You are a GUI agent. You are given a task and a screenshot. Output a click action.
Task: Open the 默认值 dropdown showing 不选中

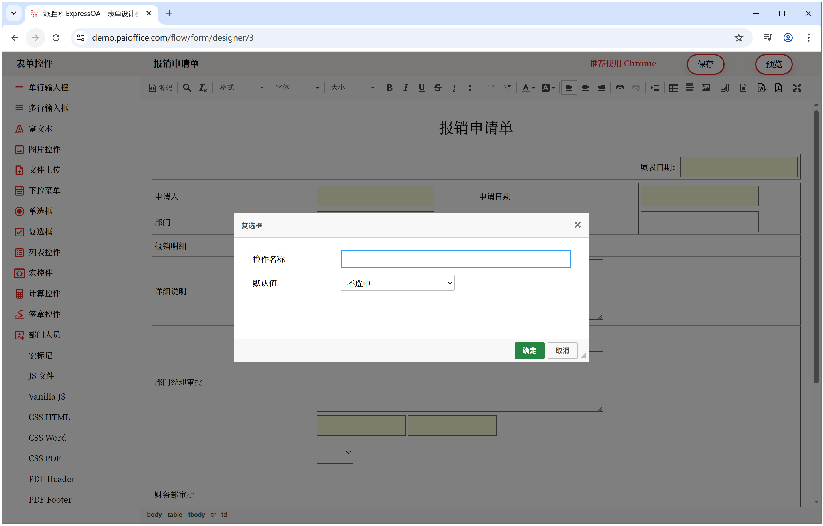click(397, 283)
